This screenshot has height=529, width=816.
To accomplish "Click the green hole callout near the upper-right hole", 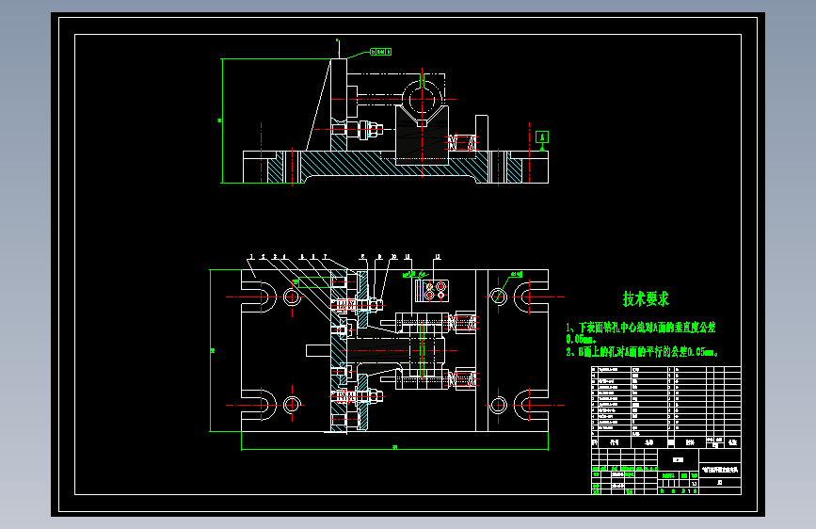I will coord(517,274).
